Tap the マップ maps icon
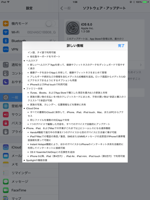This screenshot has width=150, height=200. point(6,198)
